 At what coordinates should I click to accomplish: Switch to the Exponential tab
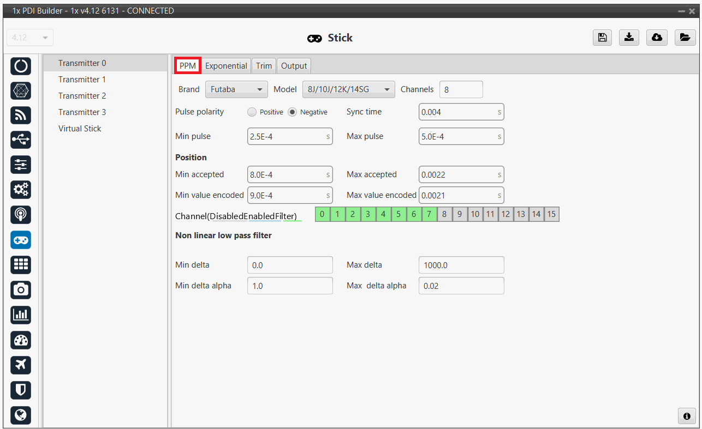(226, 66)
